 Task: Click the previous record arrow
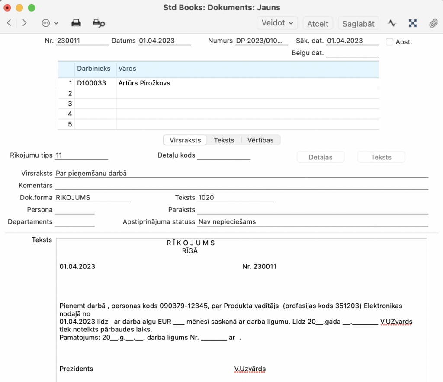coord(9,23)
